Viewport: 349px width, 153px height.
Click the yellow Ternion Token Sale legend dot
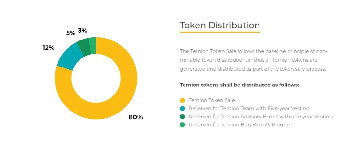pos(182,100)
